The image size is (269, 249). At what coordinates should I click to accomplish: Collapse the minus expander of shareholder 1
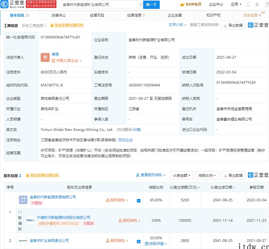click(139, 201)
